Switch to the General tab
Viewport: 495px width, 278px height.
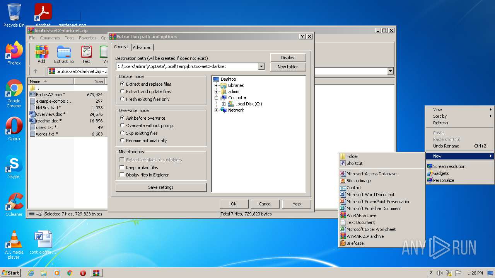121,47
